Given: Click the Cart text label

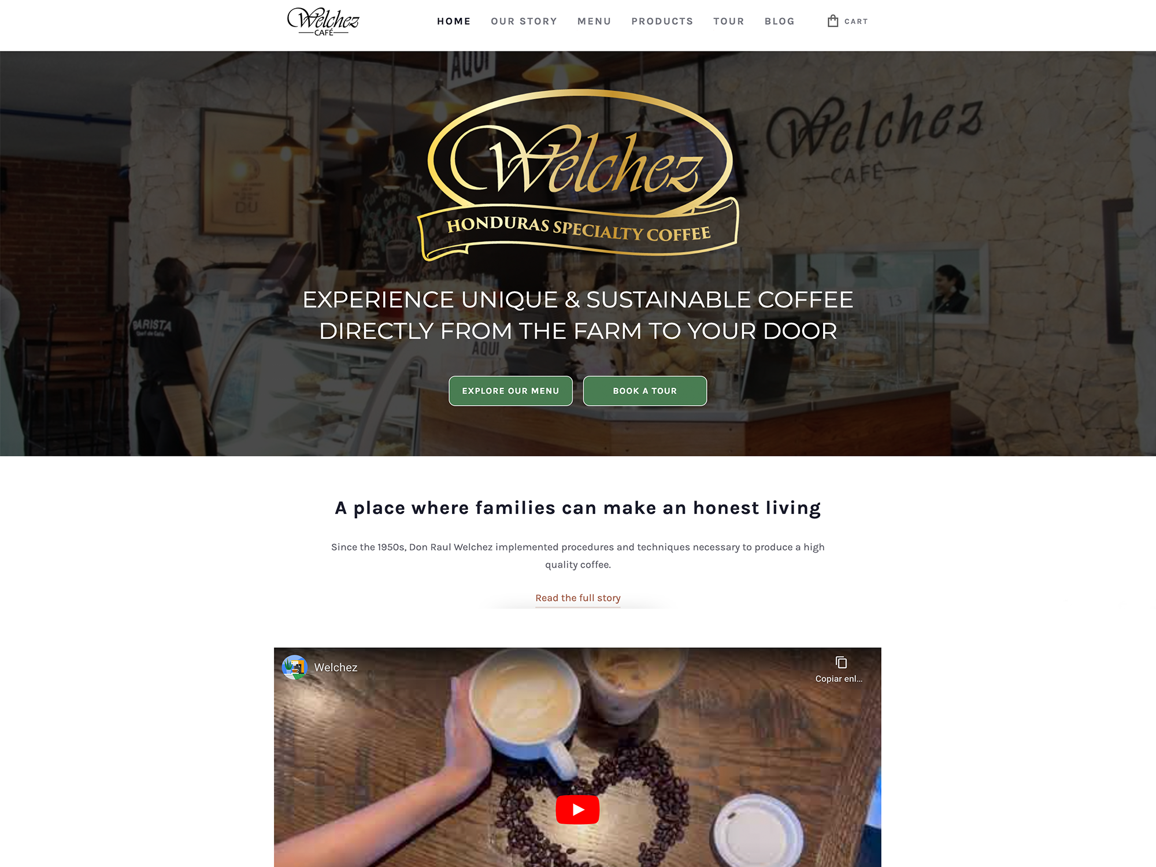Looking at the screenshot, I should point(855,21).
